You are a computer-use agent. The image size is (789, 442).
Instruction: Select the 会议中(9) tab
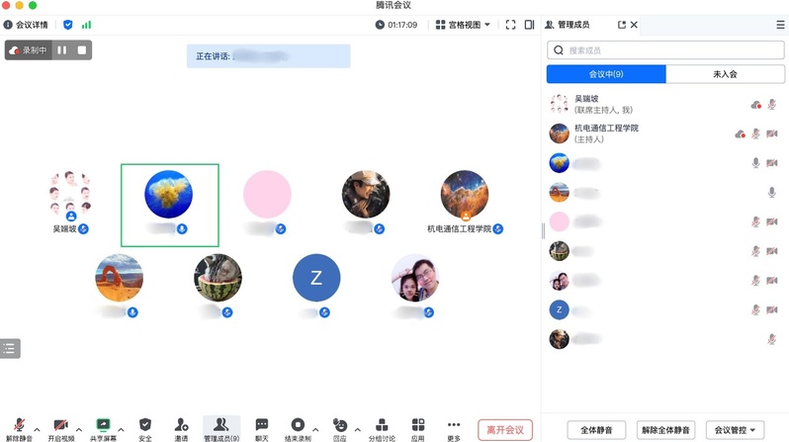coord(606,74)
